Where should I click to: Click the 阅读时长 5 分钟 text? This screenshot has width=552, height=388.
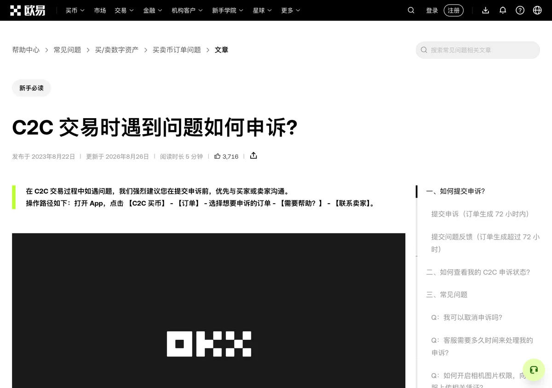(181, 156)
